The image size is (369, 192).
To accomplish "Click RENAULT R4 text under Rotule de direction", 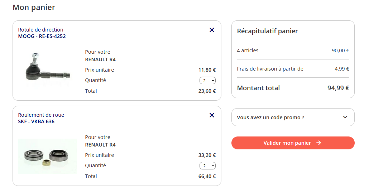I will pyautogui.click(x=100, y=59).
